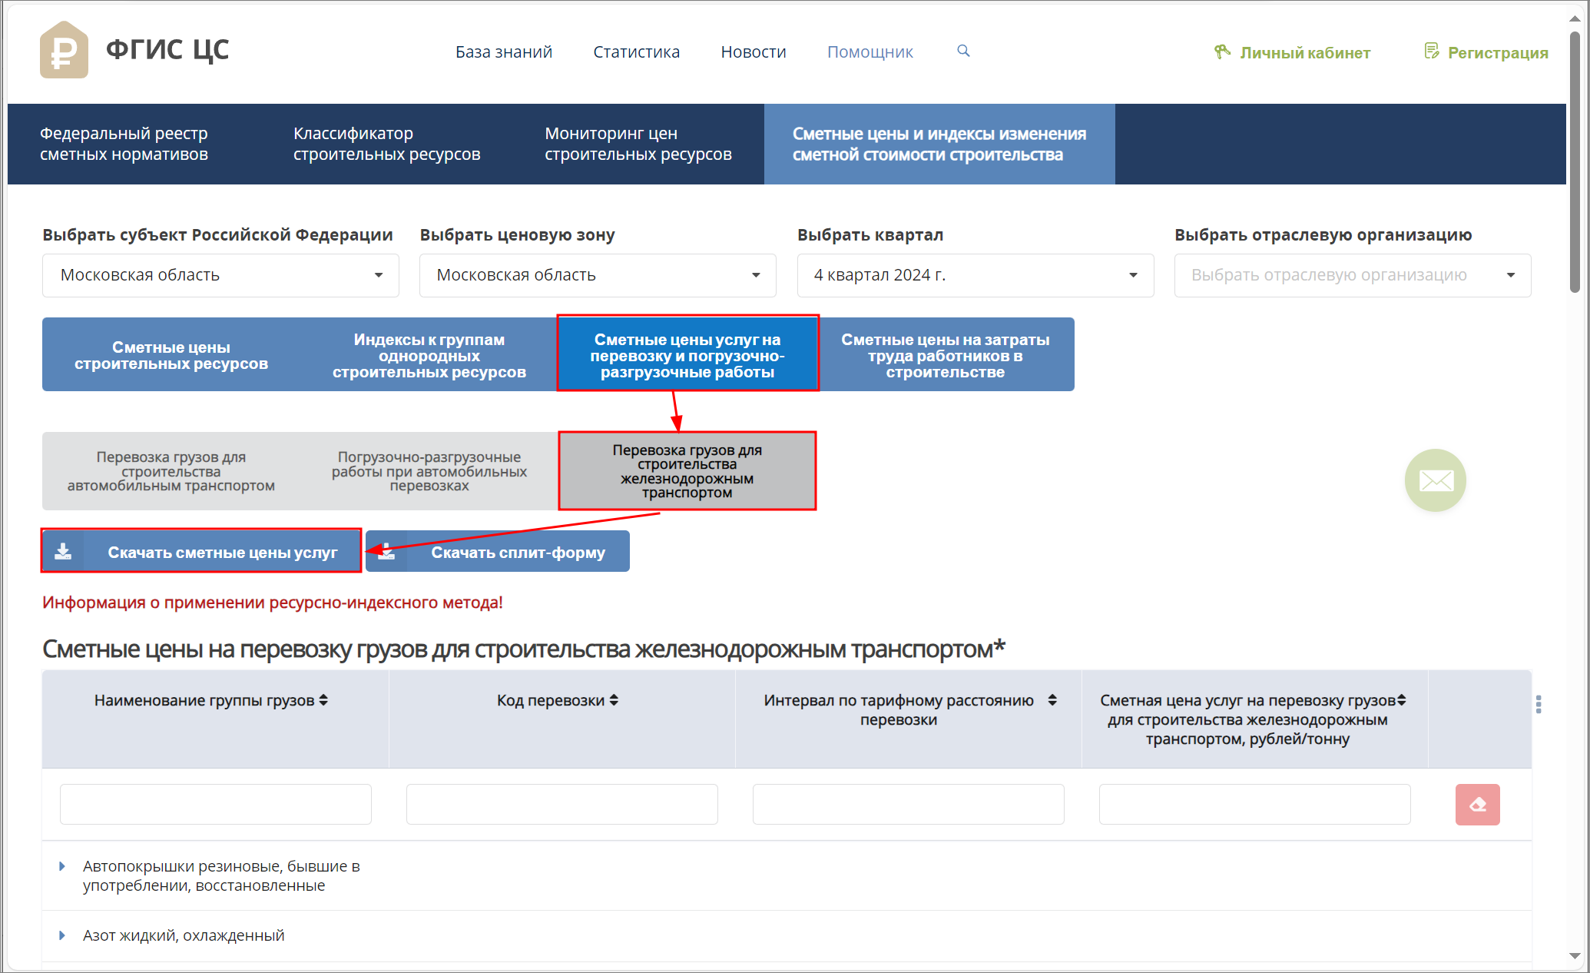Screen dimensions: 1590x973
Task: Open the search magnifier icon
Action: tap(963, 51)
